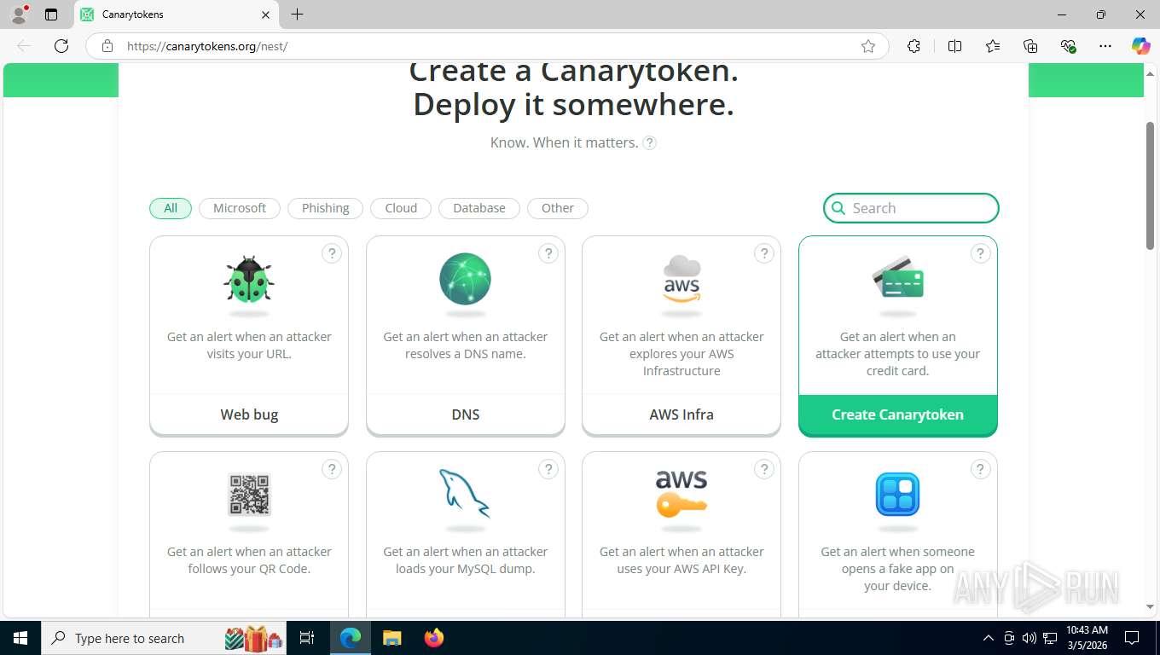The width and height of the screenshot is (1160, 655).
Task: Filter tokens by Cloud
Action: pos(401,208)
